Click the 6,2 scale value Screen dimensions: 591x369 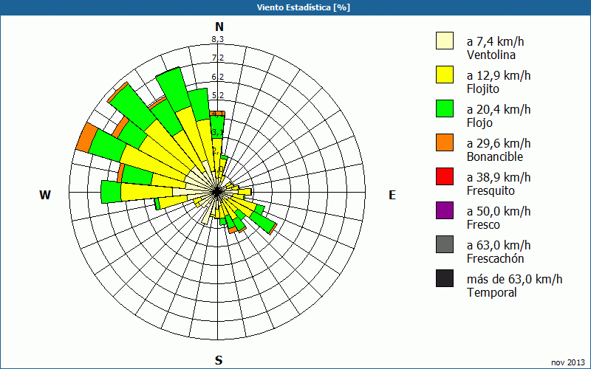217,77
